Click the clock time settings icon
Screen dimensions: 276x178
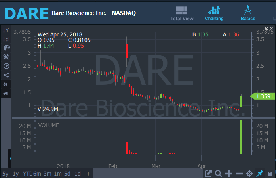[x=6, y=66]
